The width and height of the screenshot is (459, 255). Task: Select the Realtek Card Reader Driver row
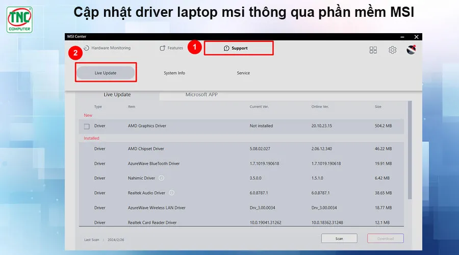(241, 222)
